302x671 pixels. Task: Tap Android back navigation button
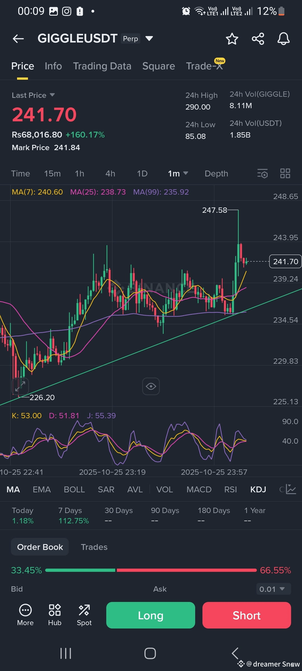(x=235, y=653)
